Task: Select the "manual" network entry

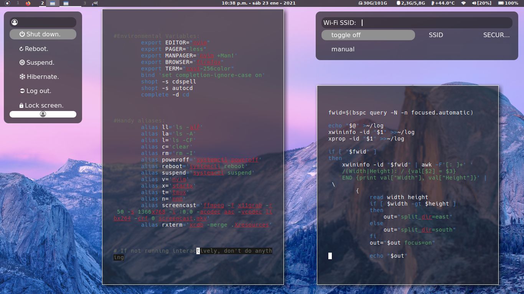Action: (x=343, y=49)
